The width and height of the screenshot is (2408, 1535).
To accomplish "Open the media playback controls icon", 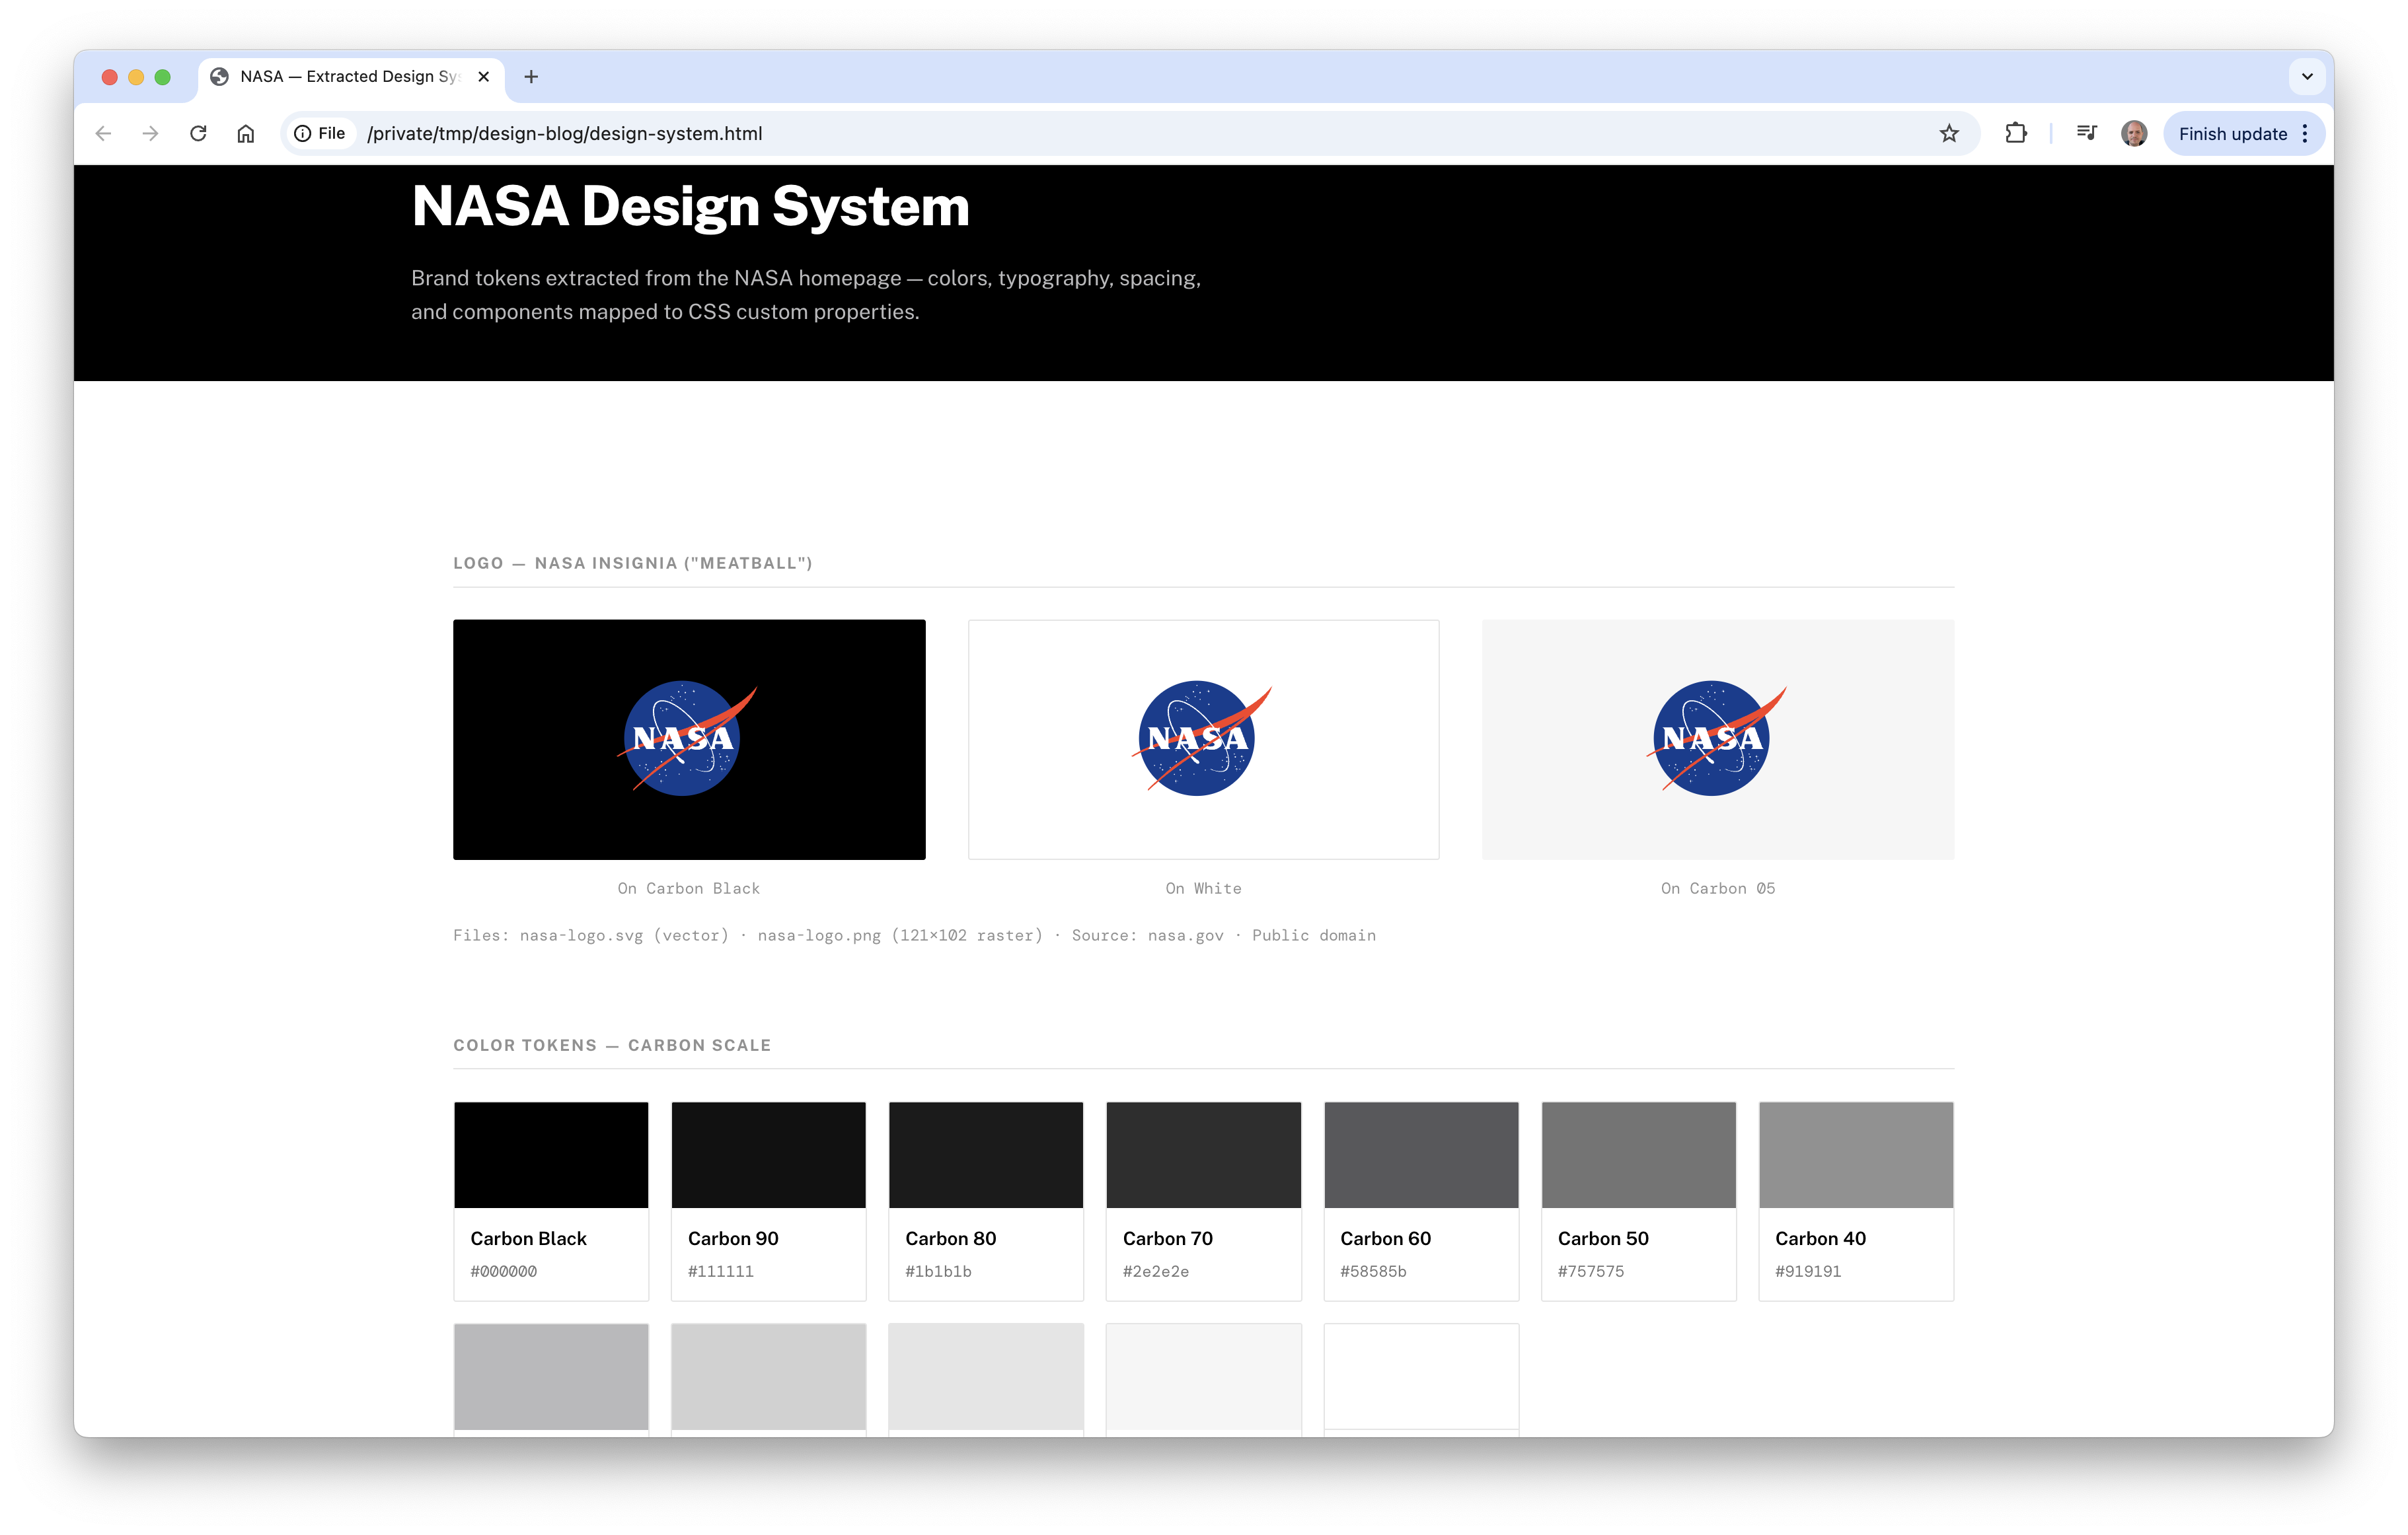I will click(2086, 132).
